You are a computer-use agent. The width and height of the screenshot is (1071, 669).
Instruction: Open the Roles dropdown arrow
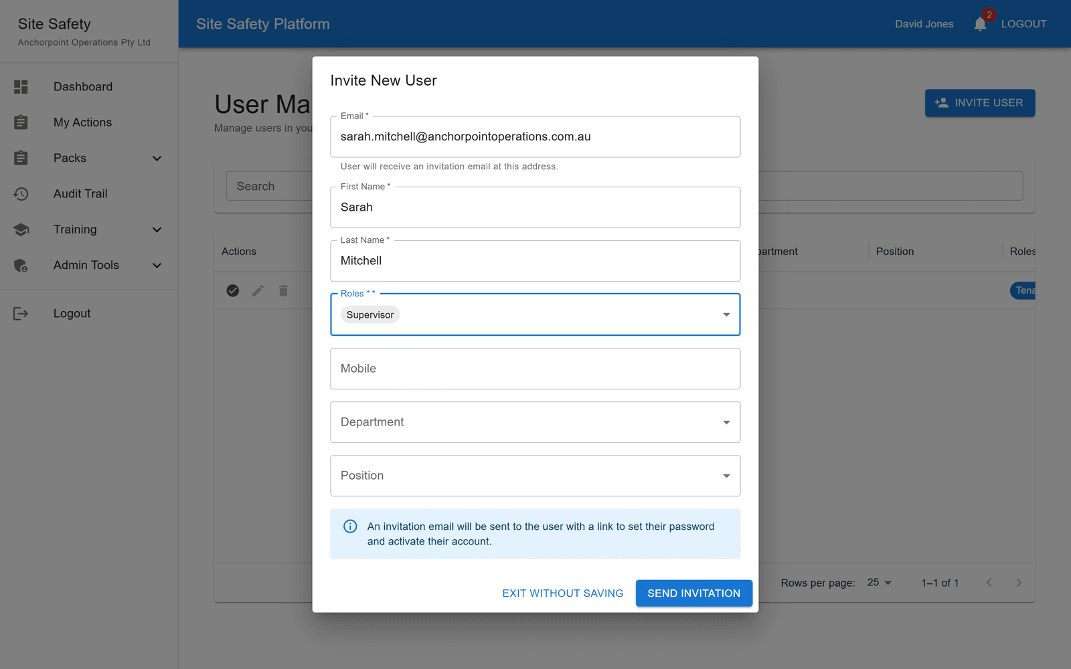coord(726,314)
